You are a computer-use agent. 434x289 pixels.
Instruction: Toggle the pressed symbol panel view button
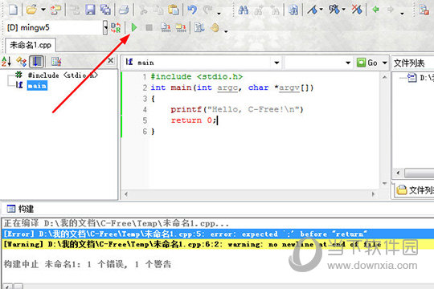tap(36, 61)
